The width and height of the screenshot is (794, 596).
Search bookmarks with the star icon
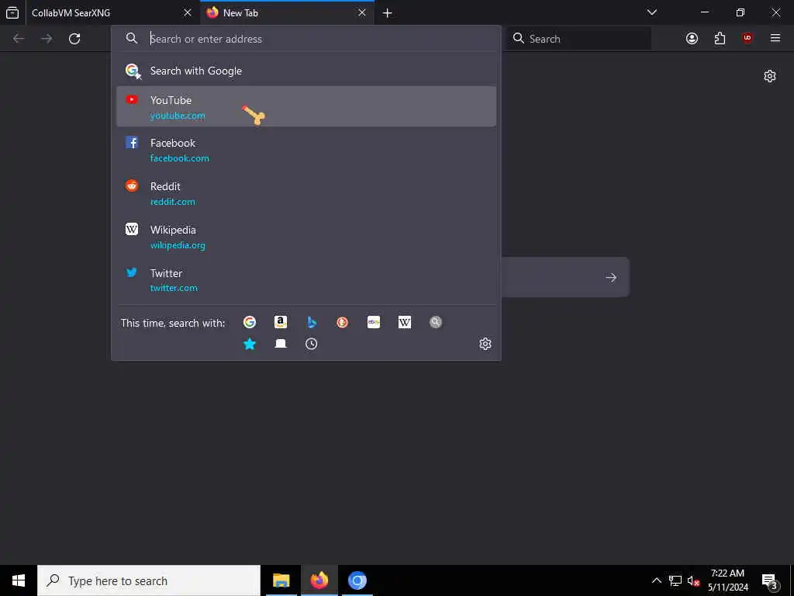(x=249, y=344)
